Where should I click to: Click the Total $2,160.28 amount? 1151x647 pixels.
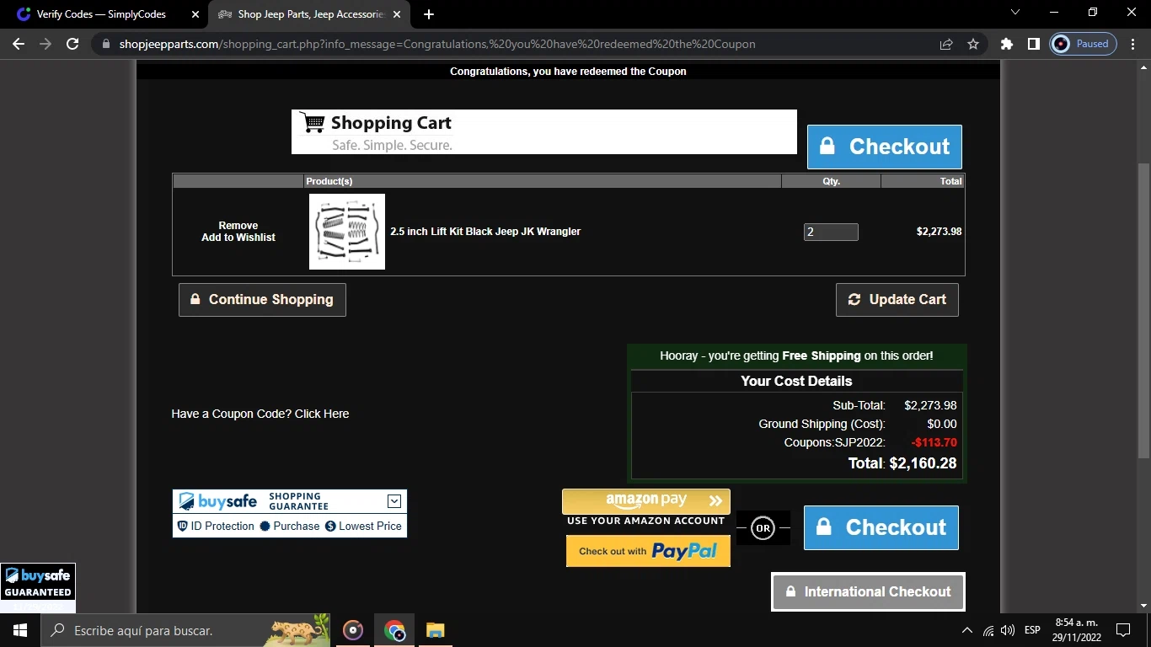coord(923,463)
